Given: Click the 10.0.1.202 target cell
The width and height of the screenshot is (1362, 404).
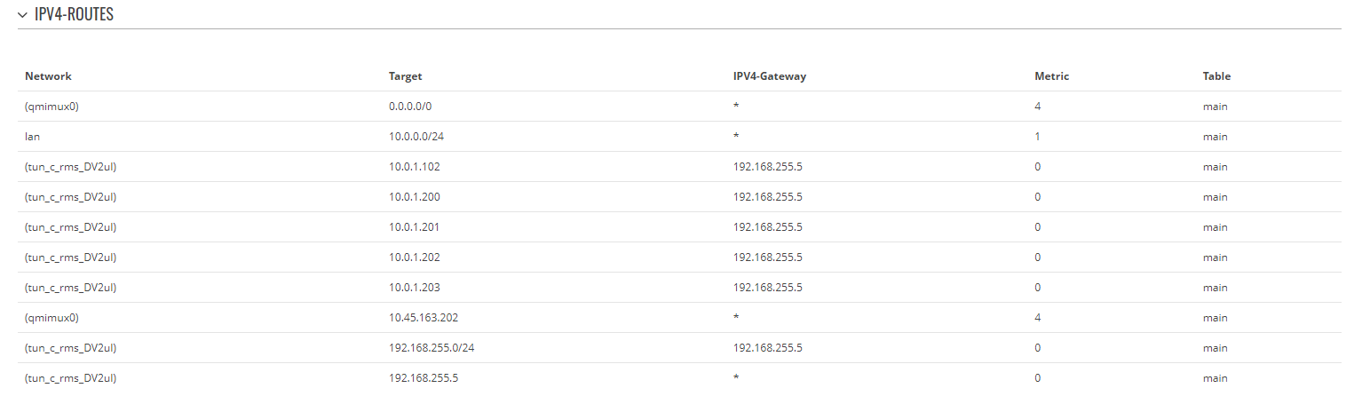Looking at the screenshot, I should [415, 257].
